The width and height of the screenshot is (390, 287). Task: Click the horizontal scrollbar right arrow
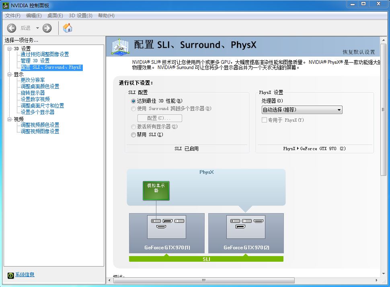[x=377, y=280]
